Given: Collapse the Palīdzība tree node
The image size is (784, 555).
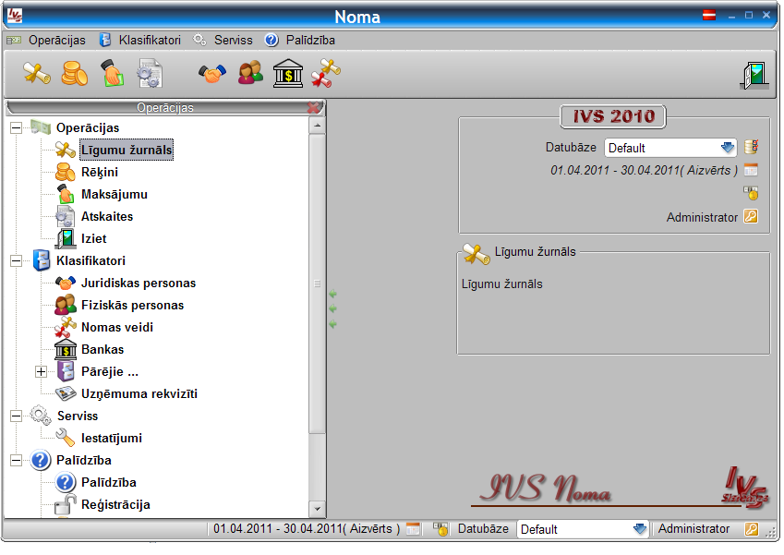Looking at the screenshot, I should 16,461.
